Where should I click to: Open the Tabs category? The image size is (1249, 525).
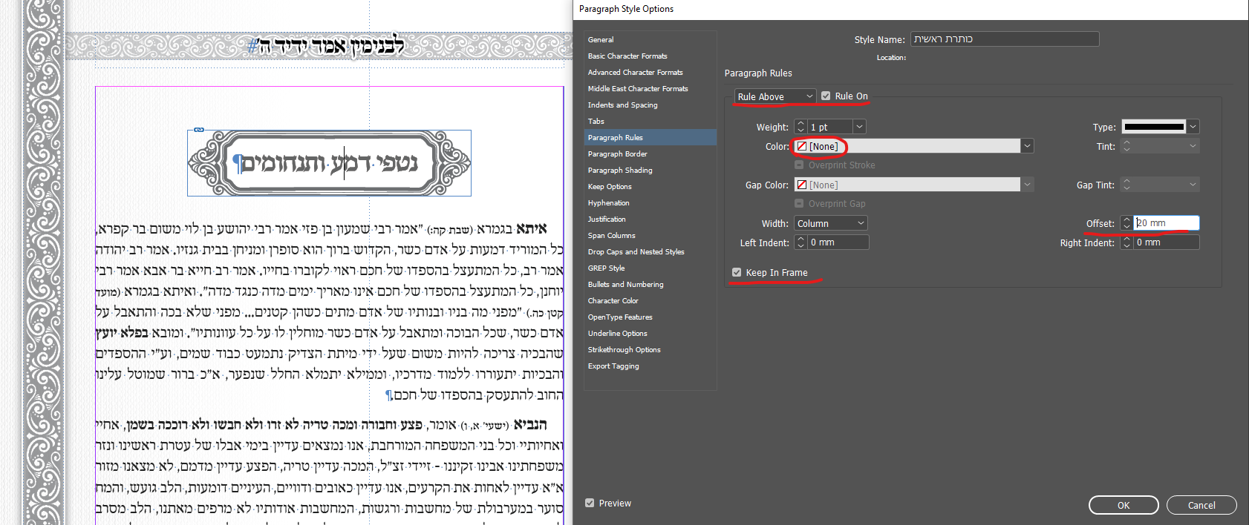[x=596, y=121]
